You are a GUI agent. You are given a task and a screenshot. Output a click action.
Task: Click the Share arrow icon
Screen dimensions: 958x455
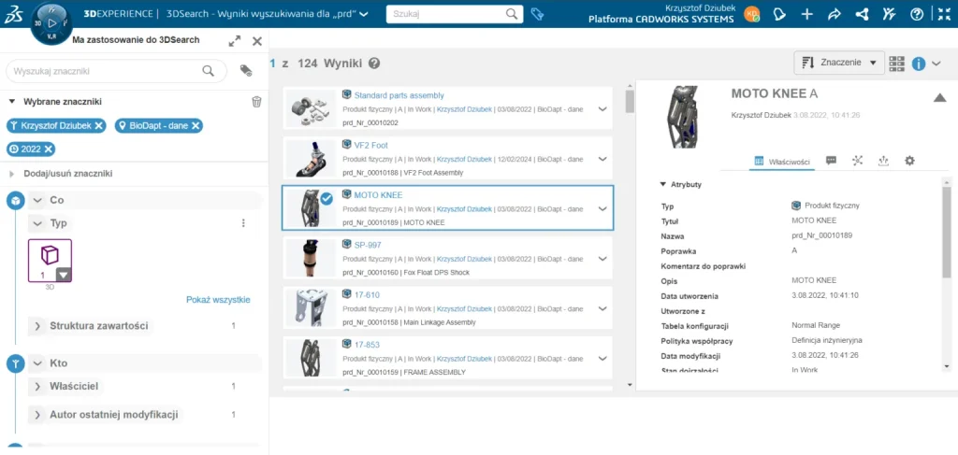(835, 14)
